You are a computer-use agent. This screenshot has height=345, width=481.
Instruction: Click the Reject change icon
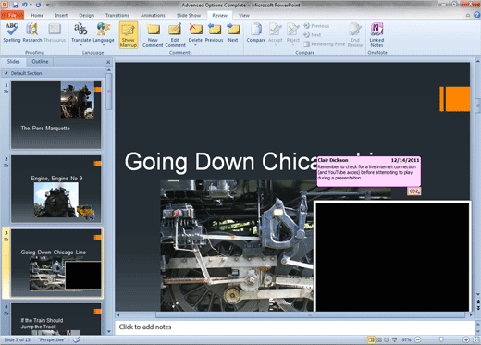pyautogui.click(x=293, y=30)
